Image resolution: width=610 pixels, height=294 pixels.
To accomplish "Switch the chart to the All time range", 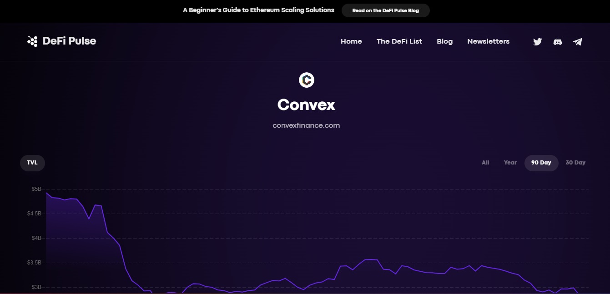I will (x=485, y=163).
